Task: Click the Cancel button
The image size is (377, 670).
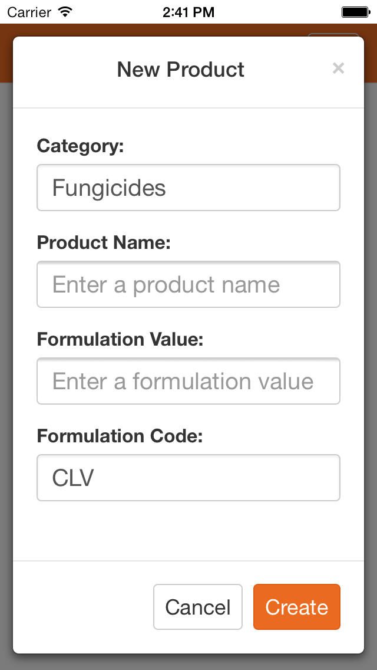Action: point(198,607)
